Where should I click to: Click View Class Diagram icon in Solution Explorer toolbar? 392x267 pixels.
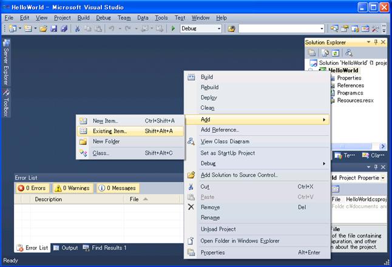coord(349,53)
